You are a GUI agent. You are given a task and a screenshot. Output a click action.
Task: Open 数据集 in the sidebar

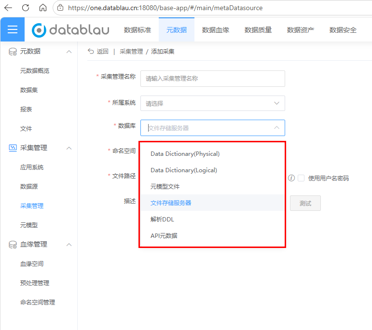coord(29,90)
